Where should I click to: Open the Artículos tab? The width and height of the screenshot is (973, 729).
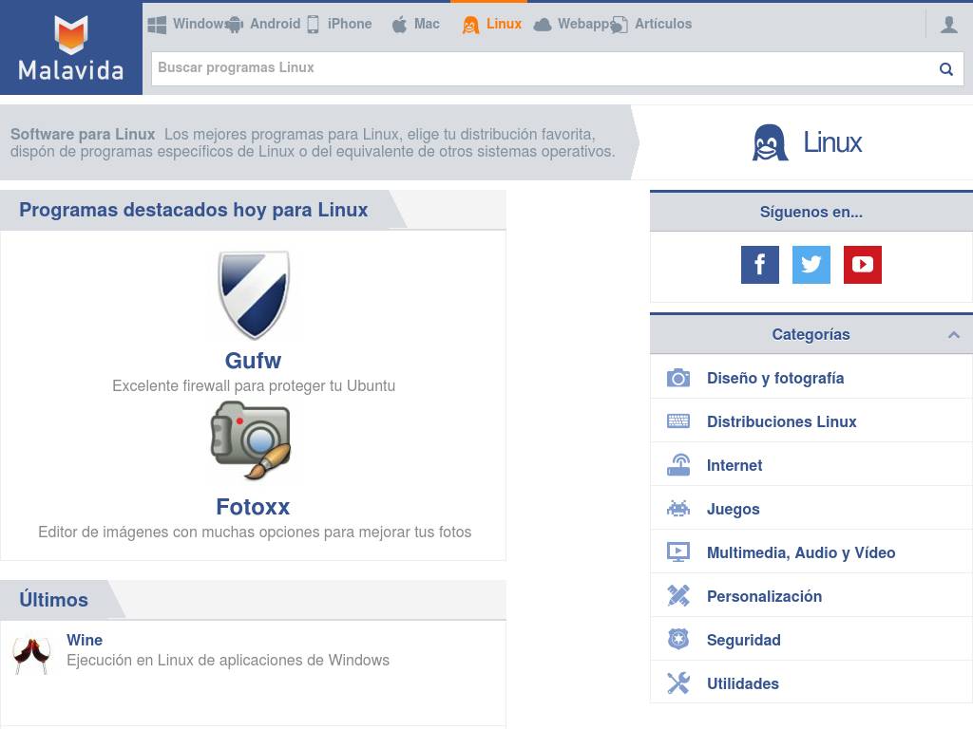(662, 24)
